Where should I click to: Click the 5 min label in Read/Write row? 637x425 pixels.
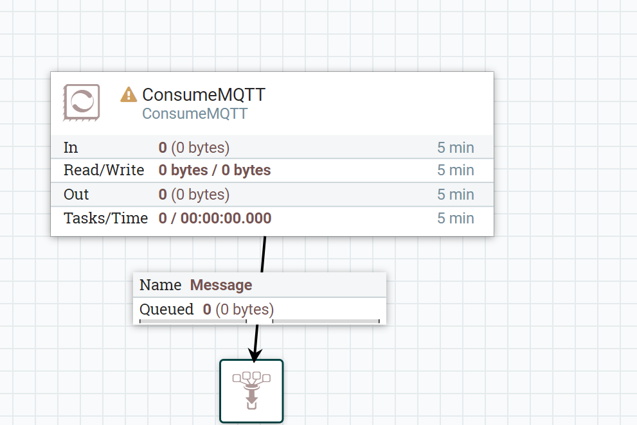click(x=455, y=171)
